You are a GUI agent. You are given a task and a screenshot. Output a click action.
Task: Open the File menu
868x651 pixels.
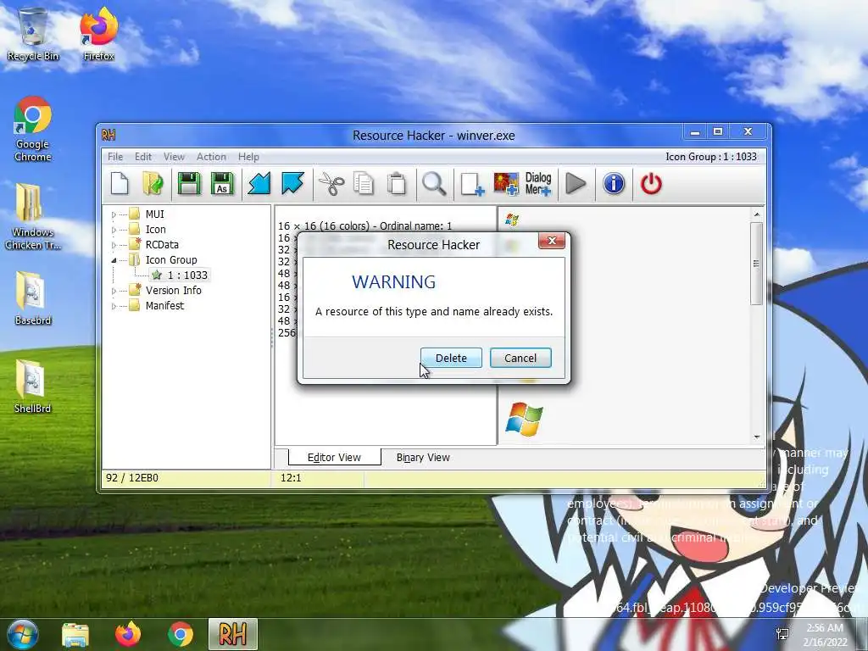115,157
